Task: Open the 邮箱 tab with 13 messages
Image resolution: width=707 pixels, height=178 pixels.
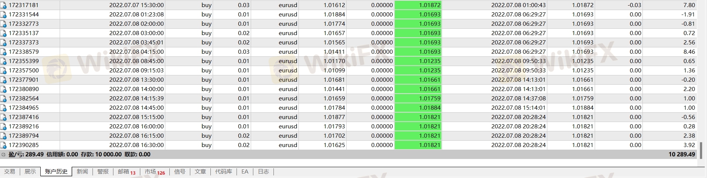Action: pos(126,172)
